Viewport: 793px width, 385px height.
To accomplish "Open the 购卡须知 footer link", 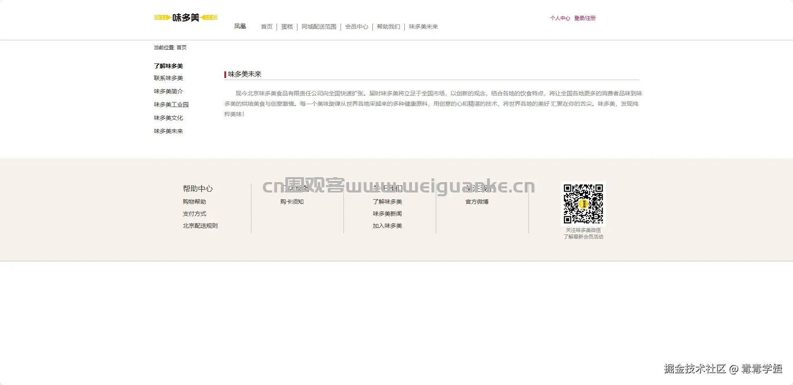I will [x=292, y=202].
